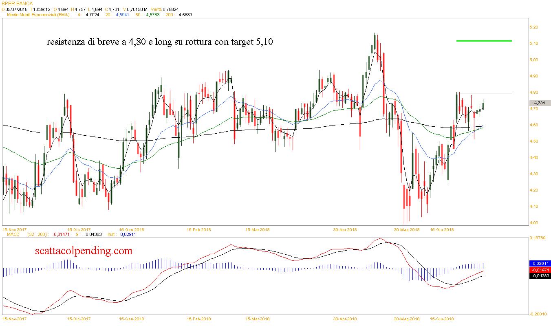Select the current price tag 4,731

[539, 103]
